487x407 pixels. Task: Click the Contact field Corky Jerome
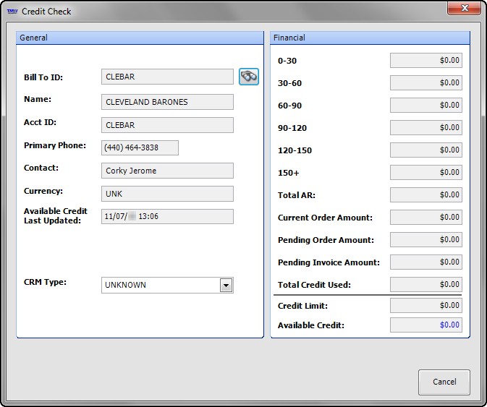167,171
